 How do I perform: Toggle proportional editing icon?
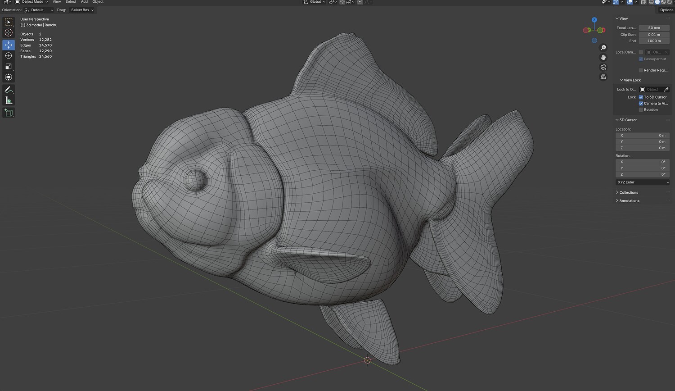pyautogui.click(x=360, y=2)
